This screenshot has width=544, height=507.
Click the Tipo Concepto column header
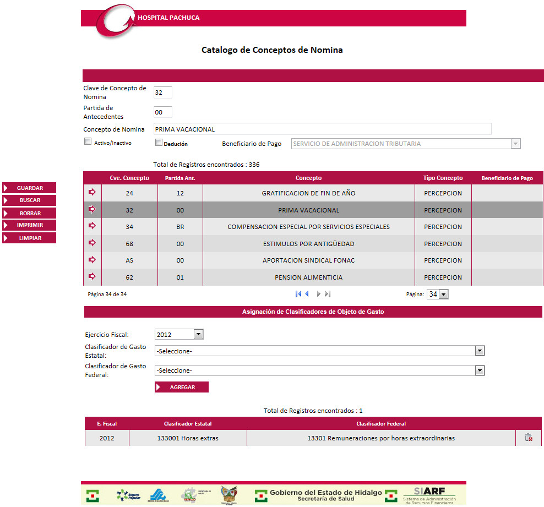[x=443, y=178]
